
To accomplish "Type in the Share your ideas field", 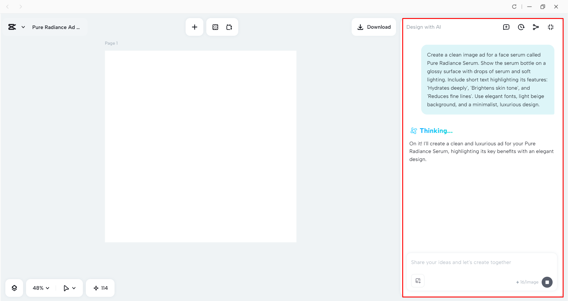I will click(x=474, y=262).
